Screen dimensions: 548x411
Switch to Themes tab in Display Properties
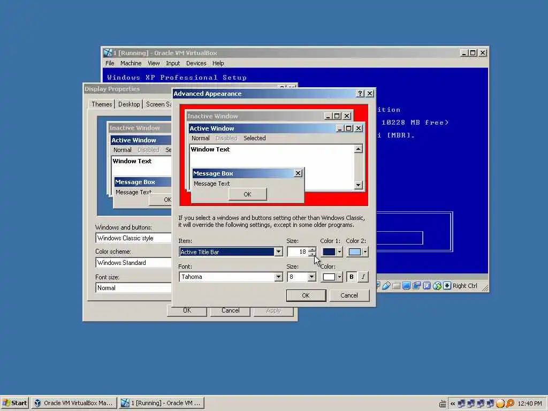coord(102,104)
